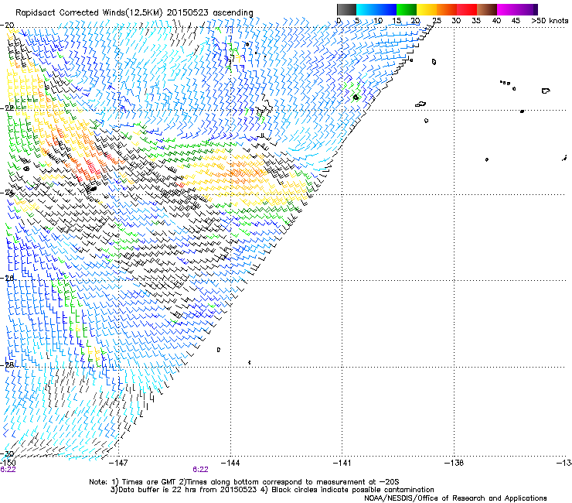Viewport: 572px width, 503px height.
Task: Click the '-26' latitude label
Action: coord(7,278)
